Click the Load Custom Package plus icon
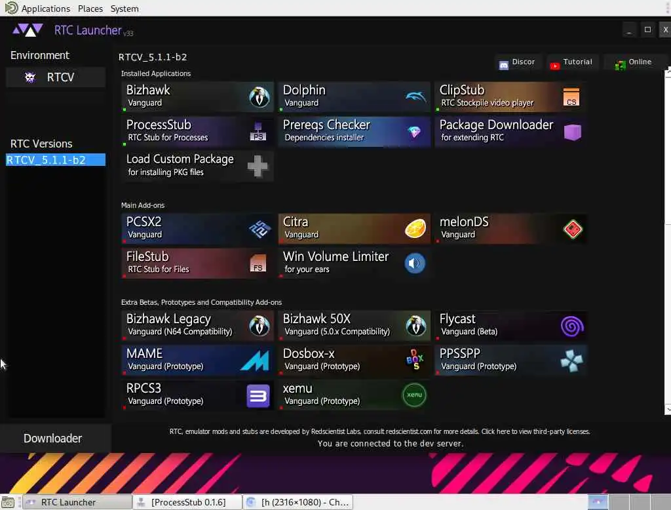Screen dimensions: 671x510 coord(258,166)
